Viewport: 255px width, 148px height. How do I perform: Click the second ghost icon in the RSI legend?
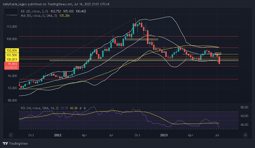(x=85, y=108)
